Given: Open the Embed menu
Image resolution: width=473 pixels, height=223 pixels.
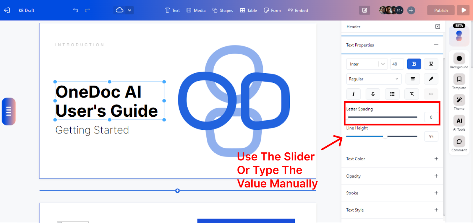Looking at the screenshot, I should tap(298, 10).
